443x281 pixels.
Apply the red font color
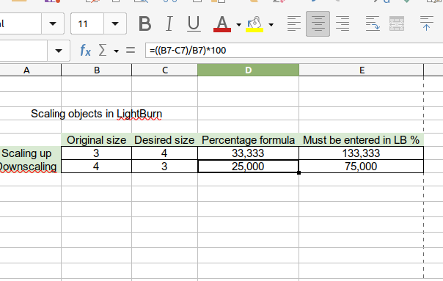[222, 23]
